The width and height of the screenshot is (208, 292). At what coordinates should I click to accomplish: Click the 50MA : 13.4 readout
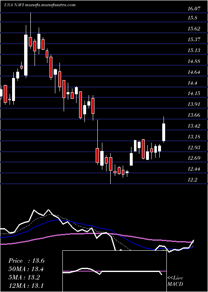(x=26, y=269)
